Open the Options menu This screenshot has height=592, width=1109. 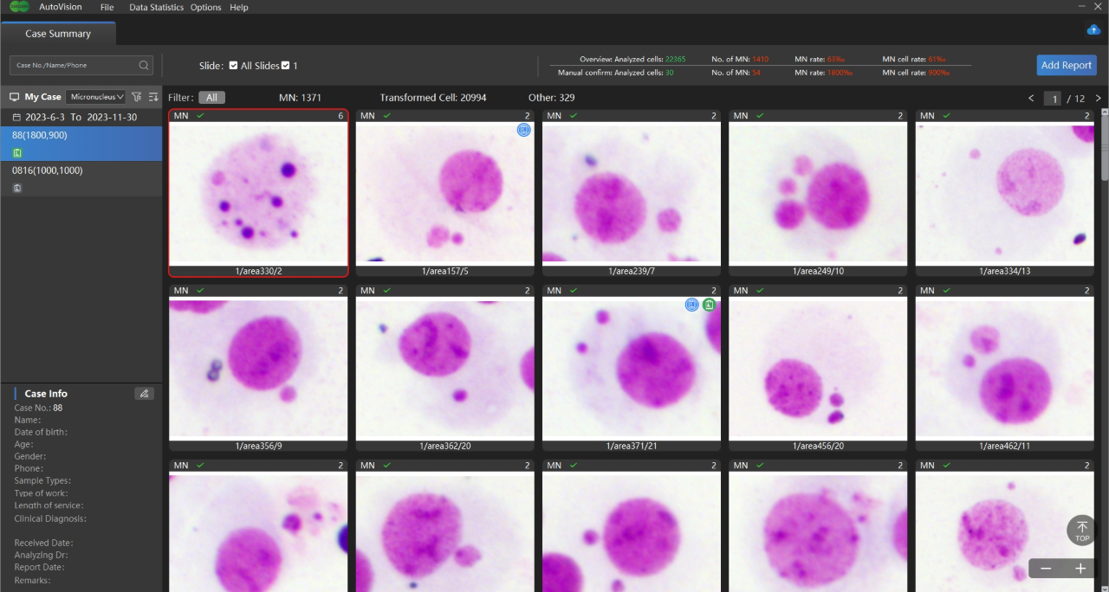(205, 8)
